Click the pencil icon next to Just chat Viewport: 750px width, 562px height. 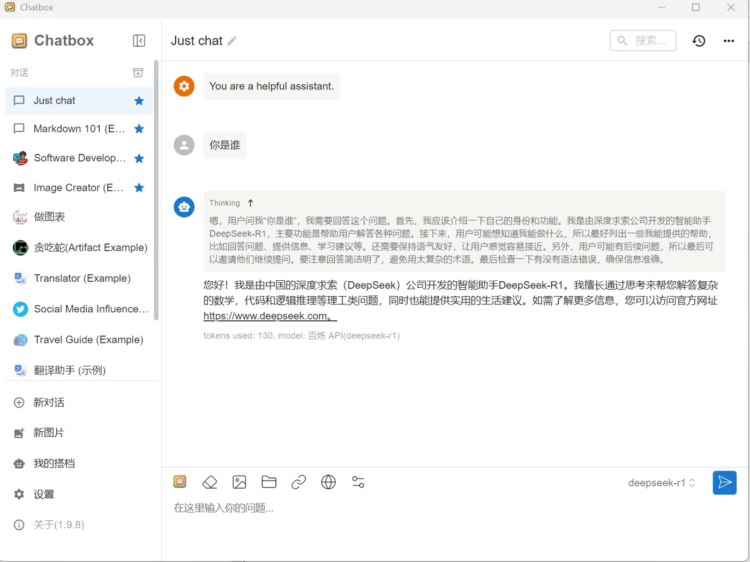(x=232, y=41)
